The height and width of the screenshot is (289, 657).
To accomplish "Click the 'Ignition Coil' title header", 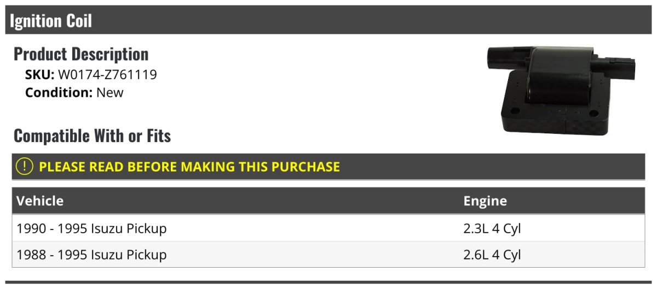I will pyautogui.click(x=51, y=21).
